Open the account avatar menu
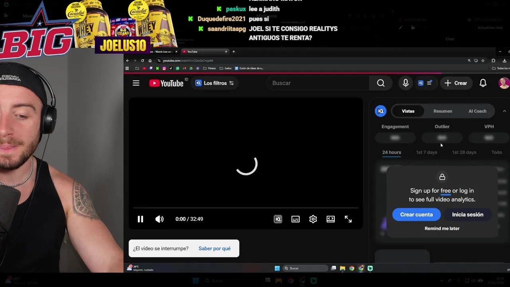510x287 pixels. tap(504, 83)
